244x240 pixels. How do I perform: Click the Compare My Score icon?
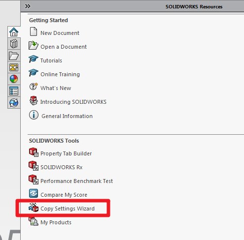[x=34, y=193]
